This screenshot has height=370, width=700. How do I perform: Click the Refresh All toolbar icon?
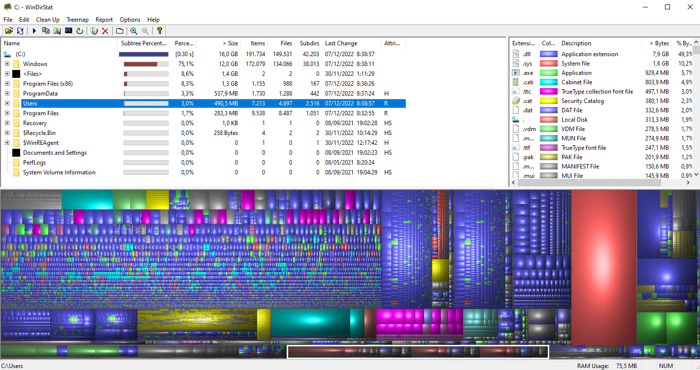tap(20, 31)
